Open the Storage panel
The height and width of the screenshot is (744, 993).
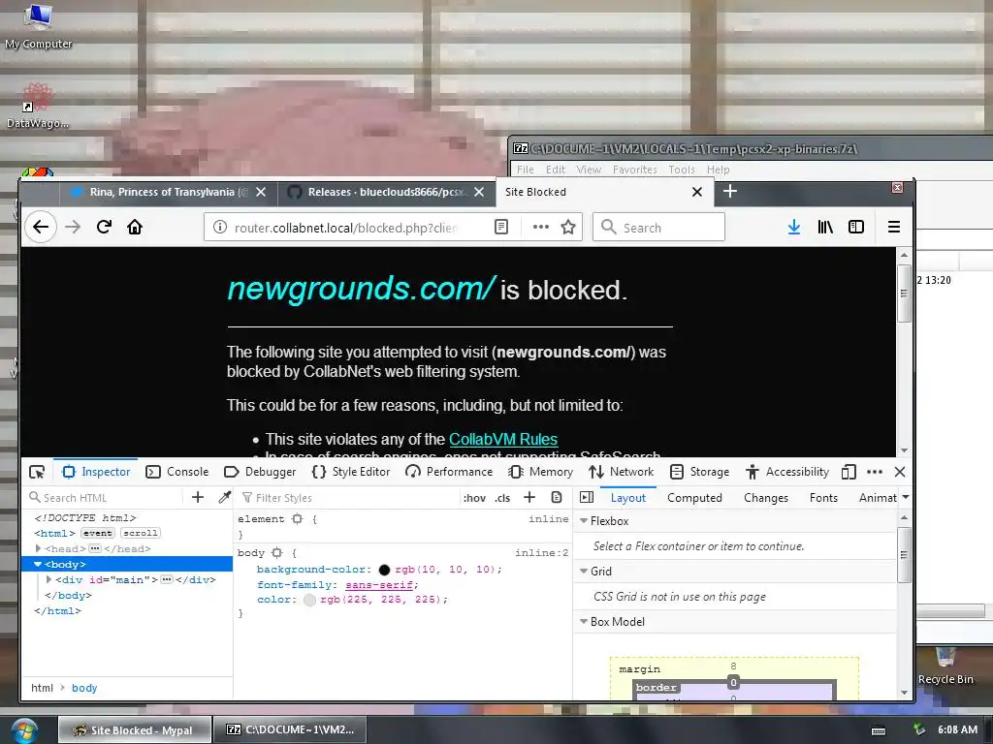pos(700,472)
